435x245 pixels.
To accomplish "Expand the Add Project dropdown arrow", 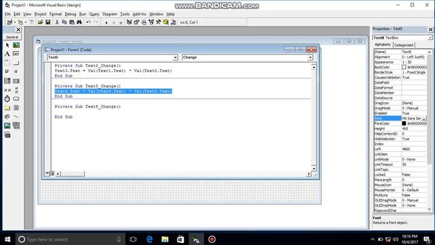I will 14,22.
